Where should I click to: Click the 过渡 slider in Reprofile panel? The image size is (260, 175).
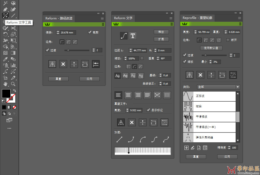[x=214, y=55]
